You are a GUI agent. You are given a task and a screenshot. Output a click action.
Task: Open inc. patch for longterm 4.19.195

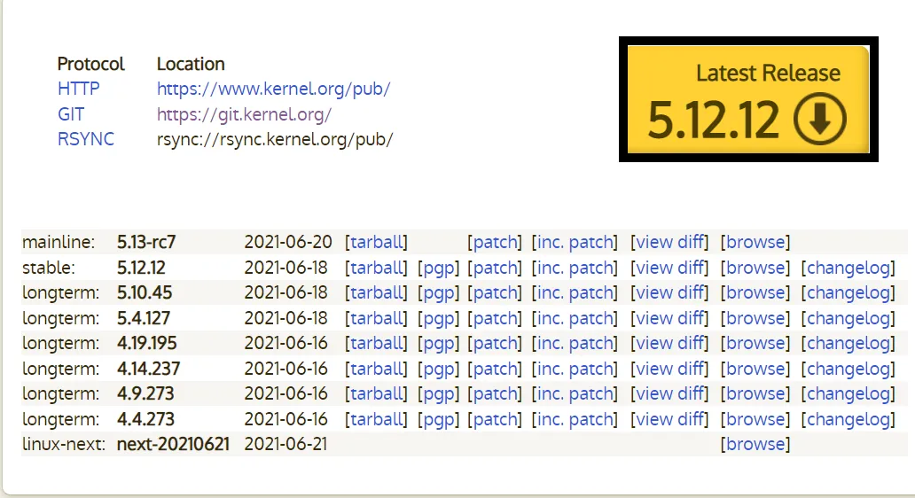pos(575,344)
